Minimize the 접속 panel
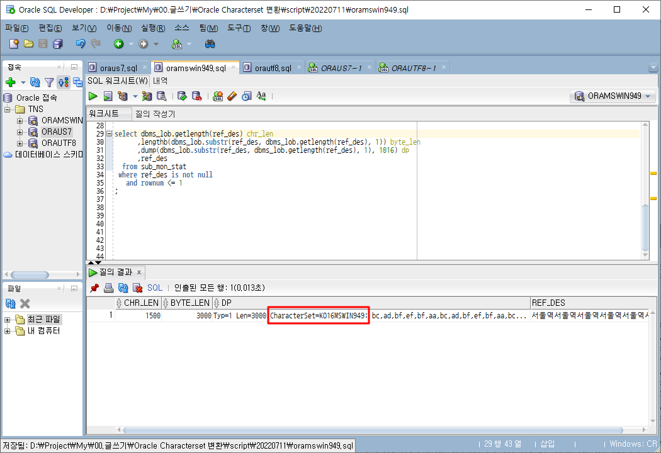The width and height of the screenshot is (661, 453). [x=74, y=67]
